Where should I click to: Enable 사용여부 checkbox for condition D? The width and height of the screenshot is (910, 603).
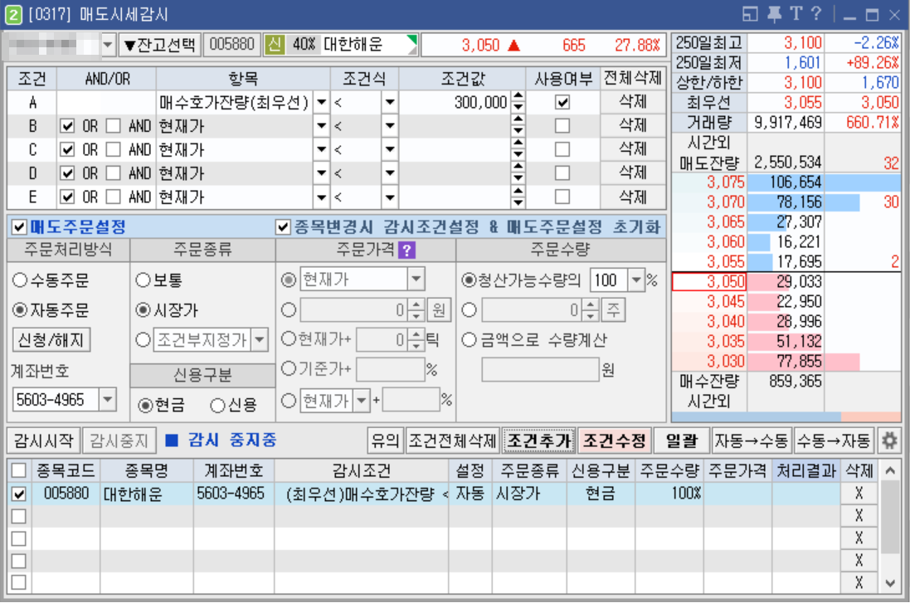pyautogui.click(x=562, y=173)
